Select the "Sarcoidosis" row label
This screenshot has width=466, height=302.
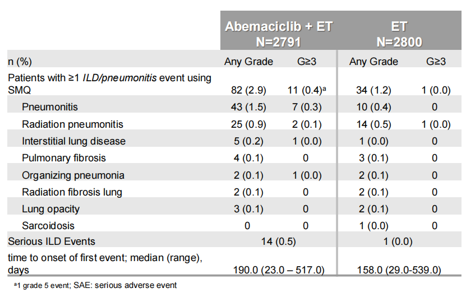click(48, 226)
